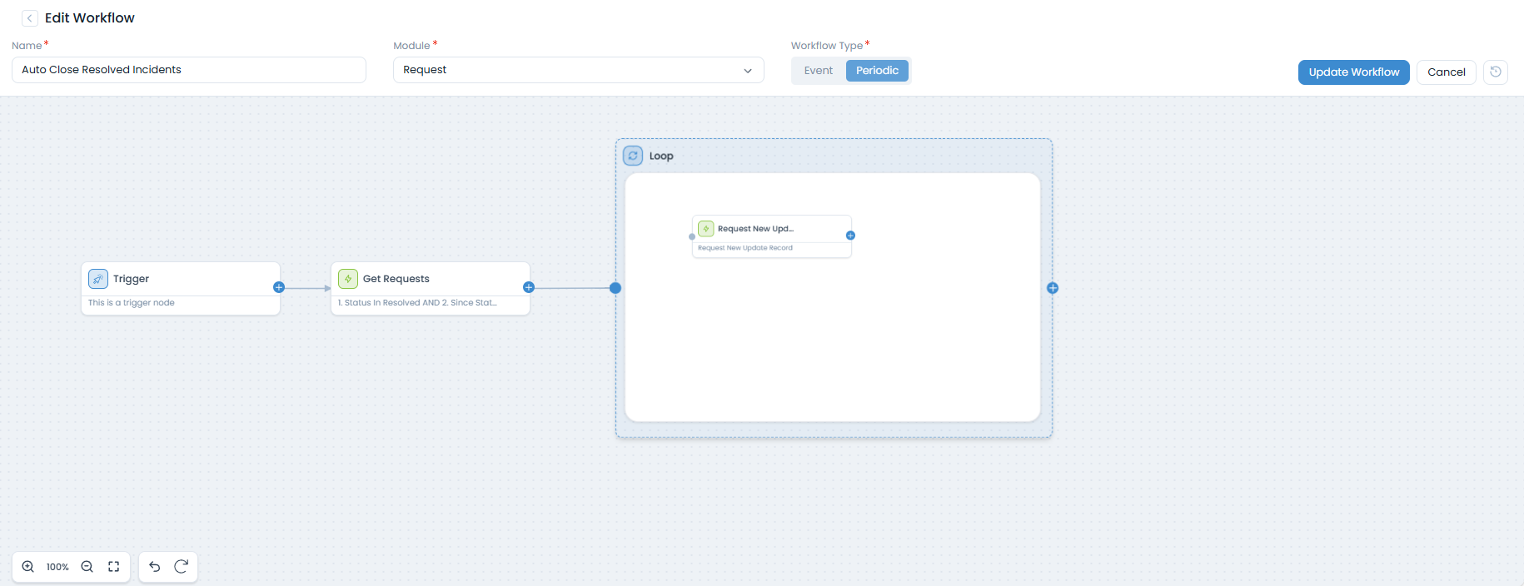Click the zoom in magnifier icon
The width and height of the screenshot is (1524, 586).
tap(28, 567)
